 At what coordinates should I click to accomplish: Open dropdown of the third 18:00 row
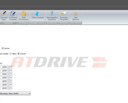pos(11,74)
